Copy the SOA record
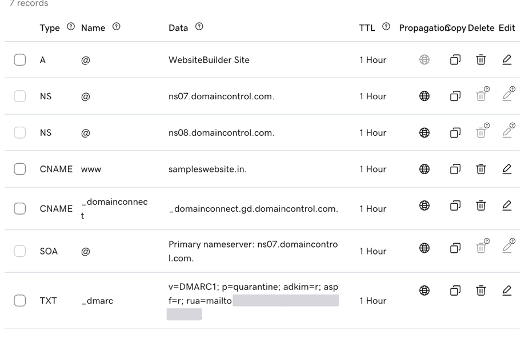Screen dimensions: 525x339 tap(455, 248)
